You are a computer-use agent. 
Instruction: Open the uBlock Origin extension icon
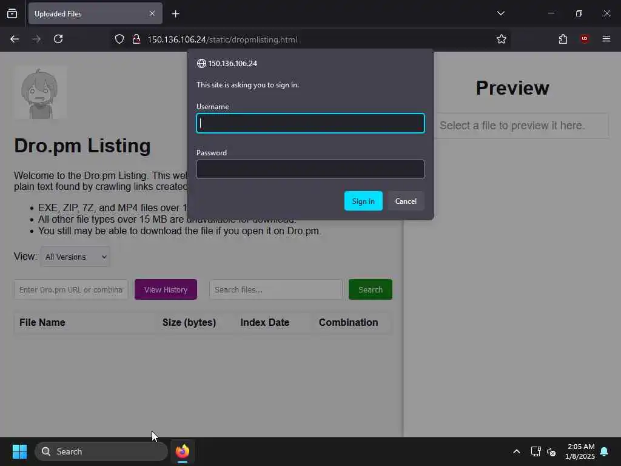(585, 39)
